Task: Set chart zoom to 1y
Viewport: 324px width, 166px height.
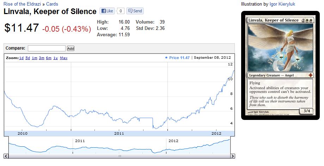Action: point(55,58)
